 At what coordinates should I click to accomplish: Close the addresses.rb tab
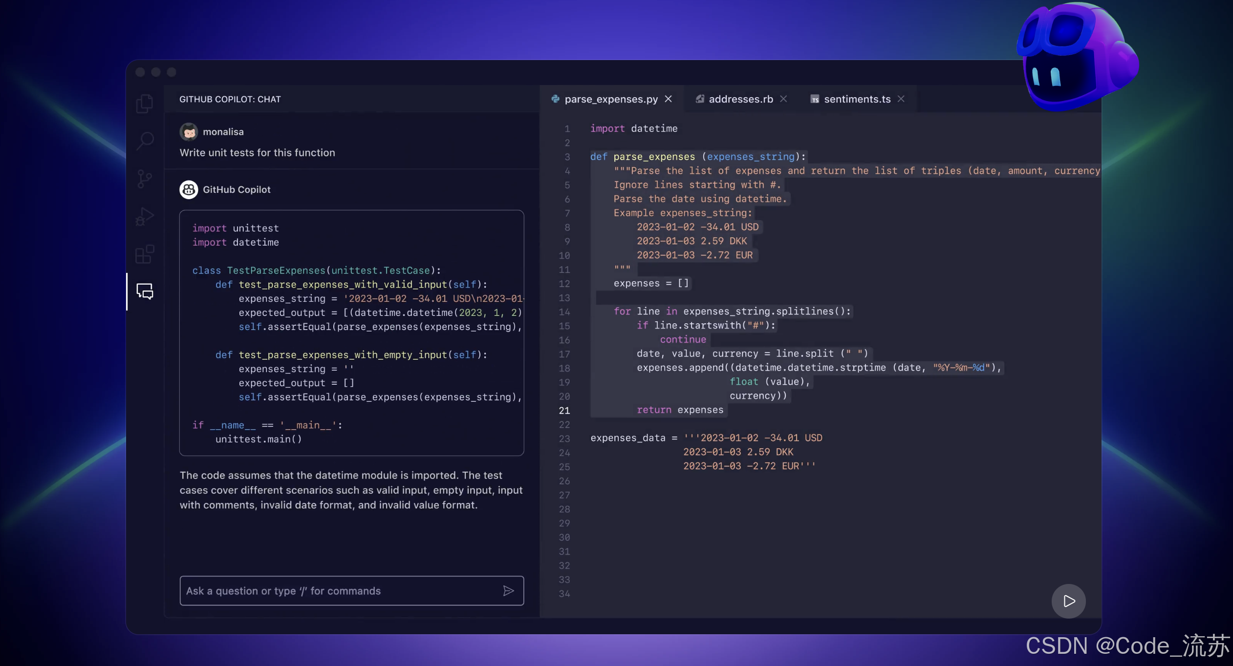pyautogui.click(x=783, y=99)
